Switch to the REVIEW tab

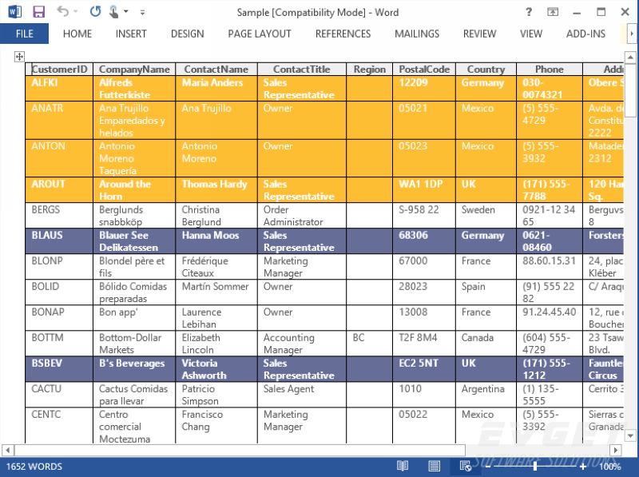(480, 34)
